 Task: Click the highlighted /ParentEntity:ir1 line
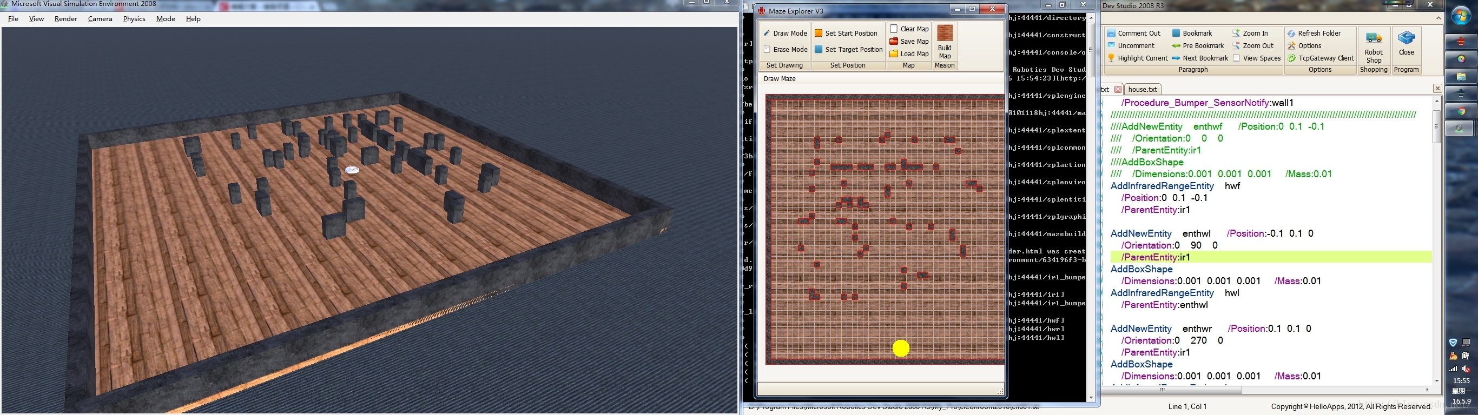1271,257
